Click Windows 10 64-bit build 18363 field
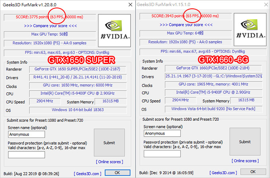 [x=78, y=110]
